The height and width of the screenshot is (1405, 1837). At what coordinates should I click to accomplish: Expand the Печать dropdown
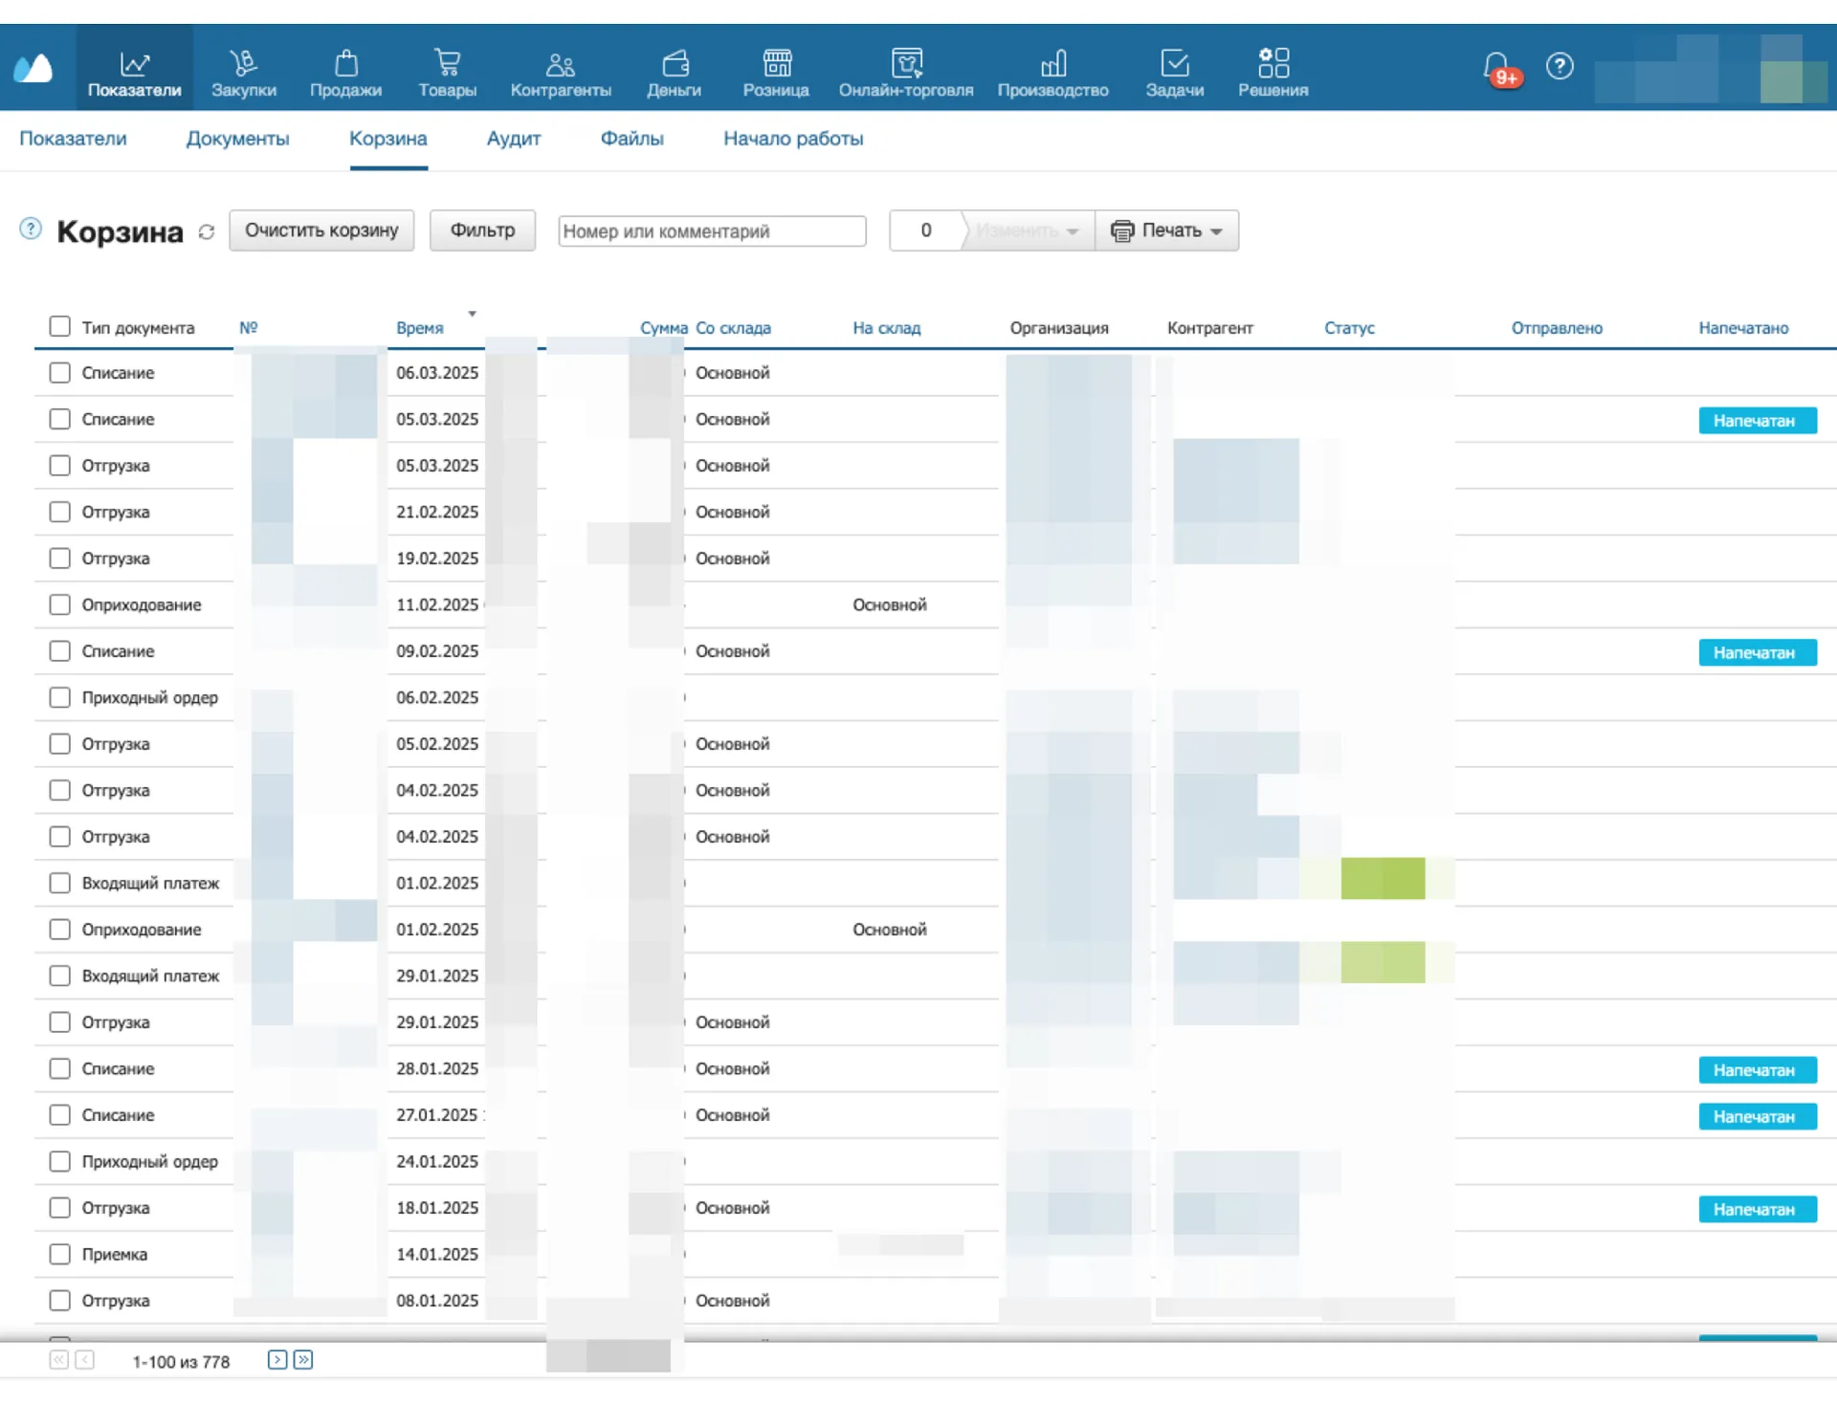coord(1167,231)
